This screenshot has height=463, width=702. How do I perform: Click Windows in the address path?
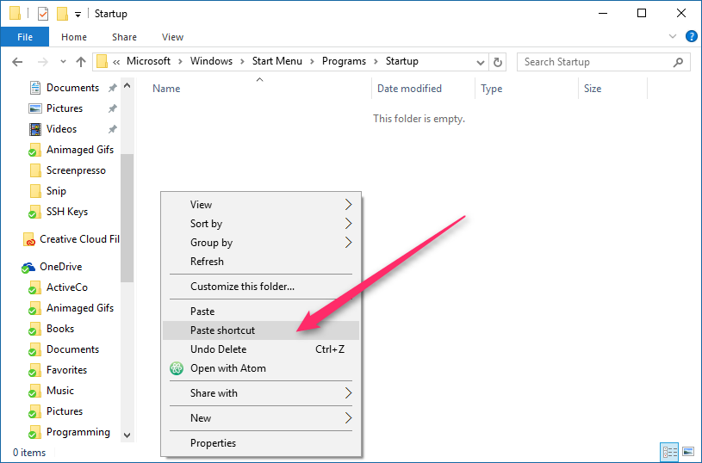211,61
